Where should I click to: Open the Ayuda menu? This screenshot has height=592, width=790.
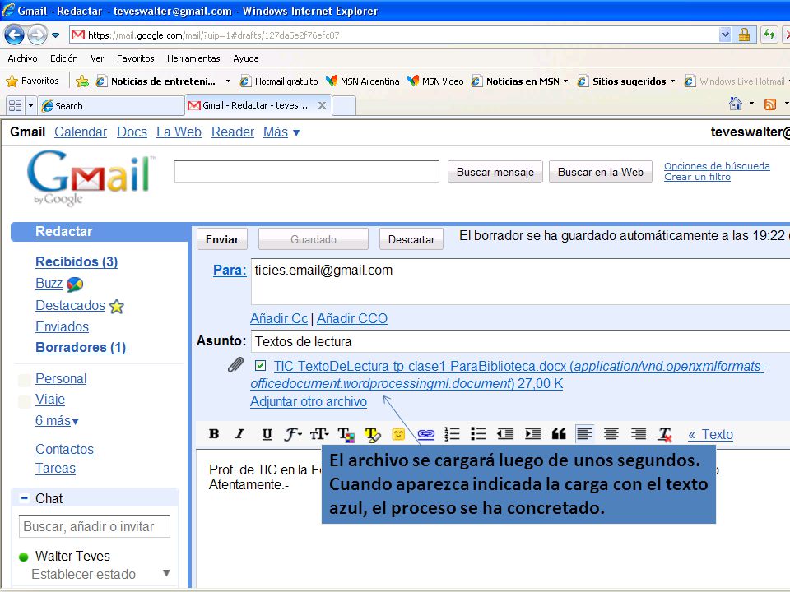tap(246, 58)
